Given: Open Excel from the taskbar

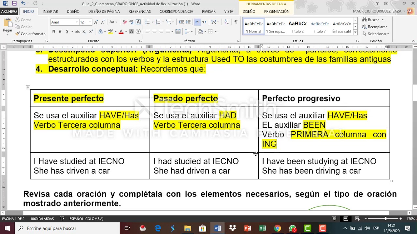Looking at the screenshot, I should (x=263, y=228).
